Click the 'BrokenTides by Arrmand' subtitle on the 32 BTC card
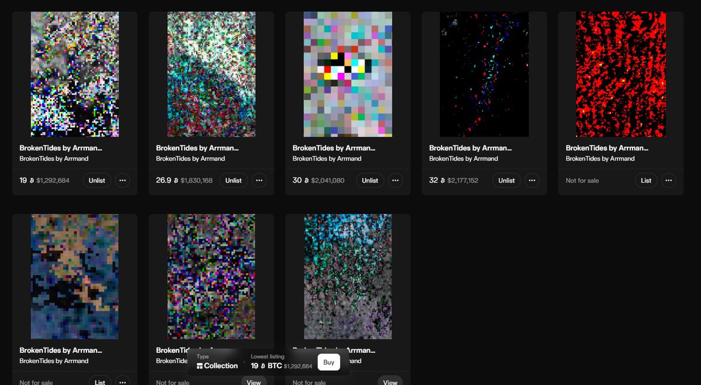Viewport: 701px width, 385px height. coord(464,159)
